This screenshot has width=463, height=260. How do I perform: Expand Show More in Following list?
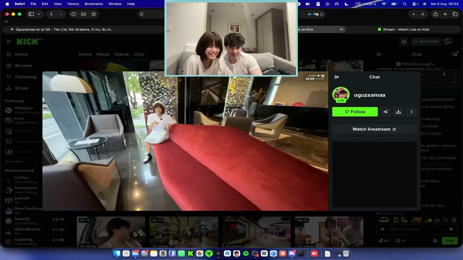14,161
